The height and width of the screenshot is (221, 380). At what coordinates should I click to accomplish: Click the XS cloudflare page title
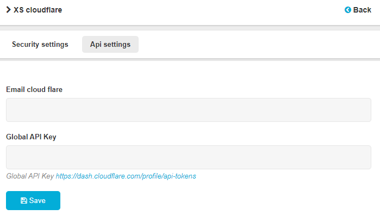38,9
